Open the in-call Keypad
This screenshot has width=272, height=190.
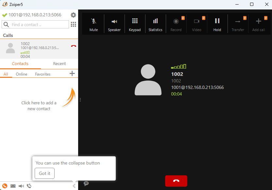tap(135, 24)
